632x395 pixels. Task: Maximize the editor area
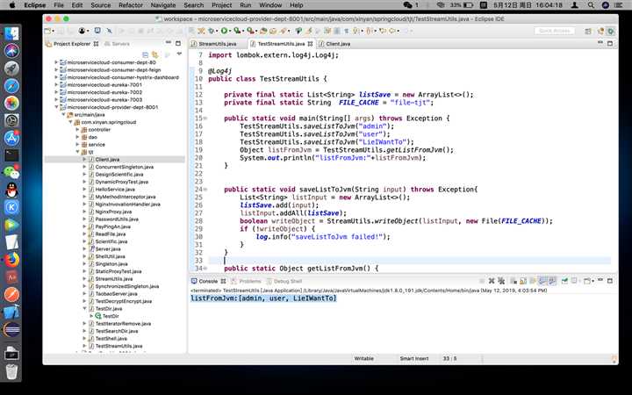pyautogui.click(x=610, y=43)
